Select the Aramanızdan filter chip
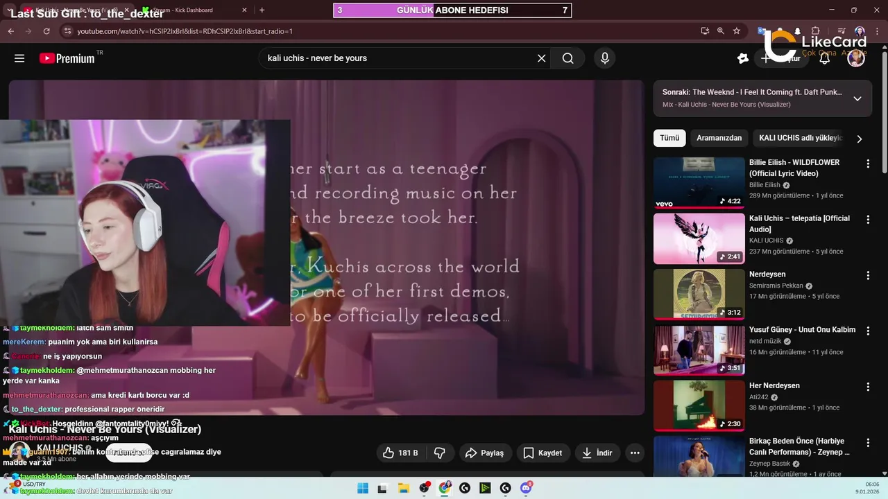 (719, 138)
